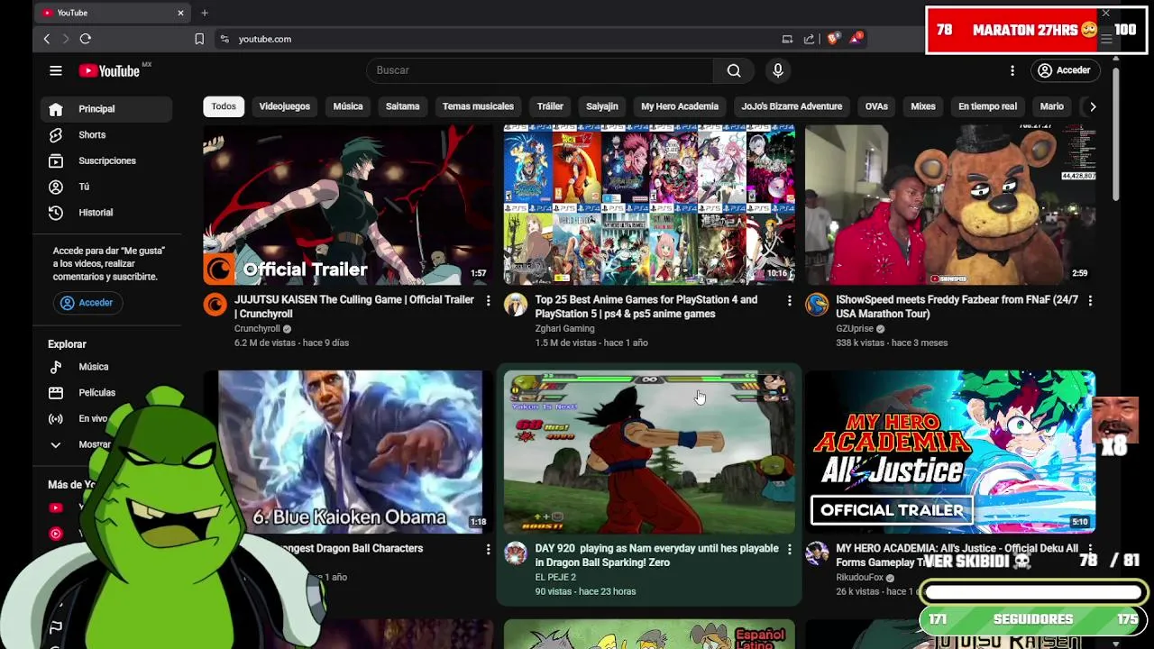Click Crunchyroll channel avatar
Image resolution: width=1154 pixels, height=649 pixels.
click(x=215, y=305)
